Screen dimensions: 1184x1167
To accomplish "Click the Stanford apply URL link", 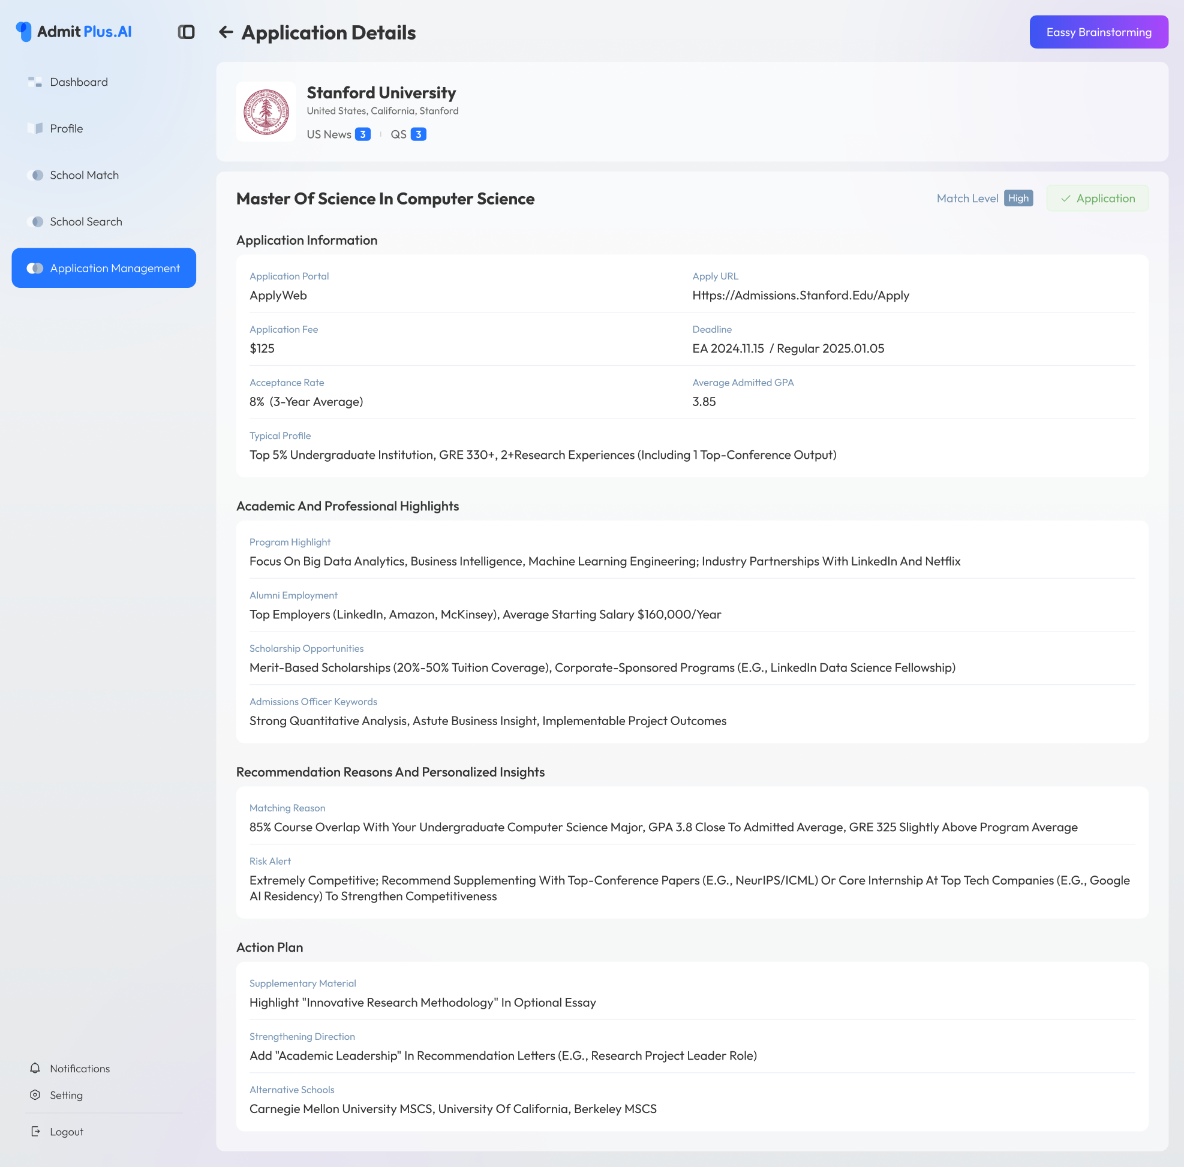I will pyautogui.click(x=800, y=296).
